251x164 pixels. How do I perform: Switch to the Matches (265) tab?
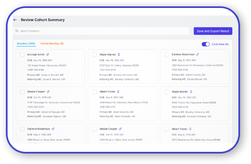tap(26, 44)
